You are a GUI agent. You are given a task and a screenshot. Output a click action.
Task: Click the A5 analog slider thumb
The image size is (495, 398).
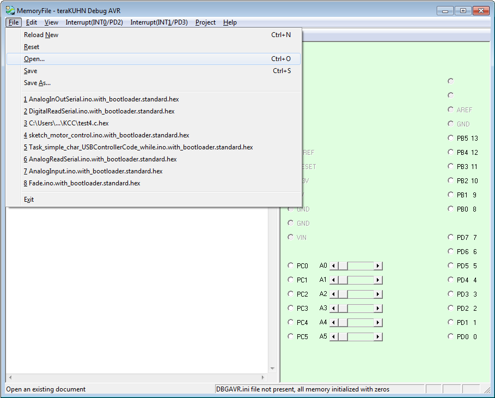tap(343, 337)
